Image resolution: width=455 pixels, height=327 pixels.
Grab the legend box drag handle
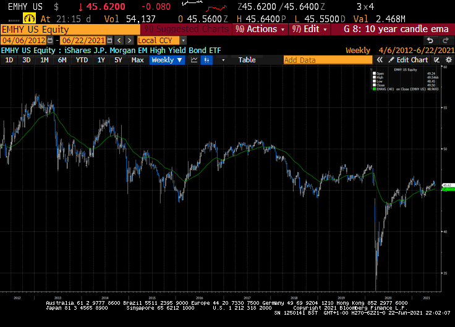(x=371, y=70)
